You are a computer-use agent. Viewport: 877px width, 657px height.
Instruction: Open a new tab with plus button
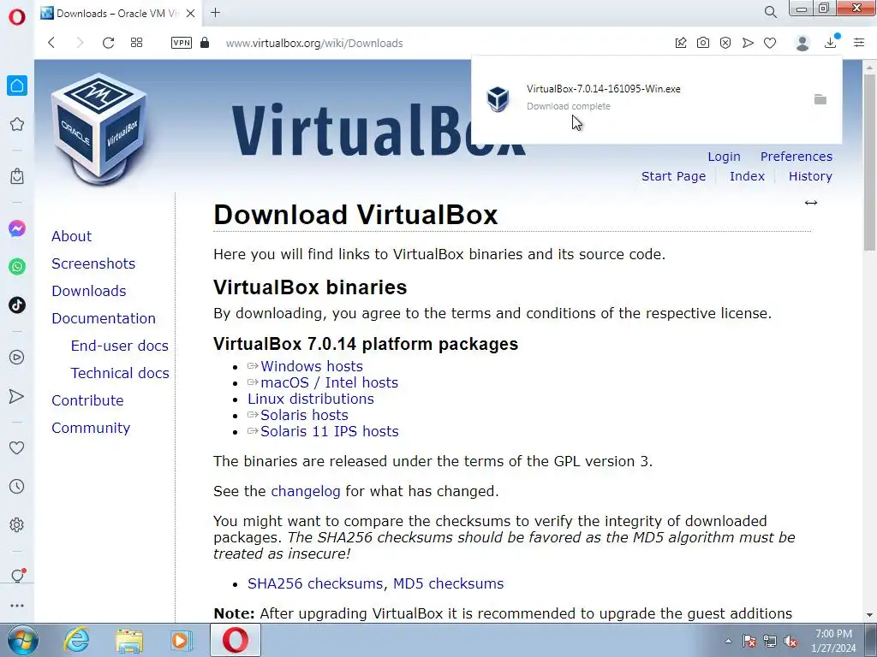215,12
